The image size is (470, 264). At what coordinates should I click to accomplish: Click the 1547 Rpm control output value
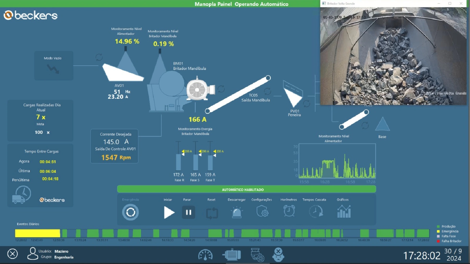(116, 157)
